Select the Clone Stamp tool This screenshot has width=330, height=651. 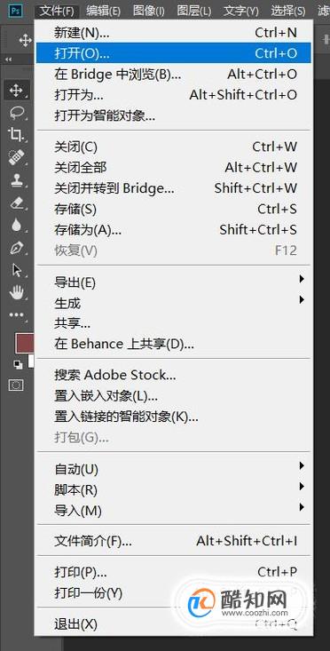click(x=17, y=179)
